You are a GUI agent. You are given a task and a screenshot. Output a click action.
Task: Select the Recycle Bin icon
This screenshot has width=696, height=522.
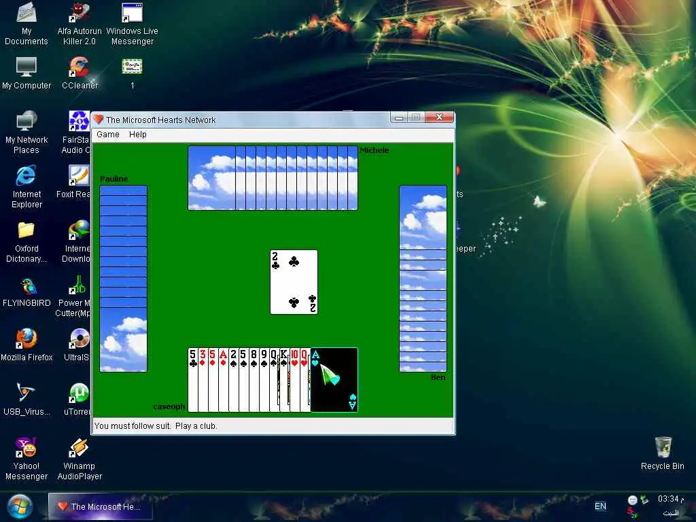coord(662,453)
